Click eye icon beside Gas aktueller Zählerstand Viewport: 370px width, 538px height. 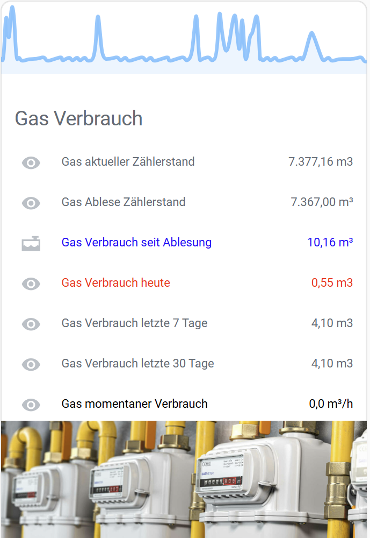[x=31, y=162]
